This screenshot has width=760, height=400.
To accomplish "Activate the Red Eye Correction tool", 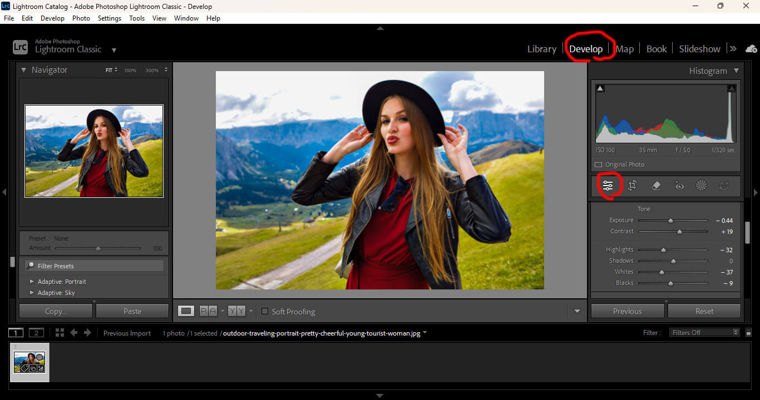I will coord(679,186).
